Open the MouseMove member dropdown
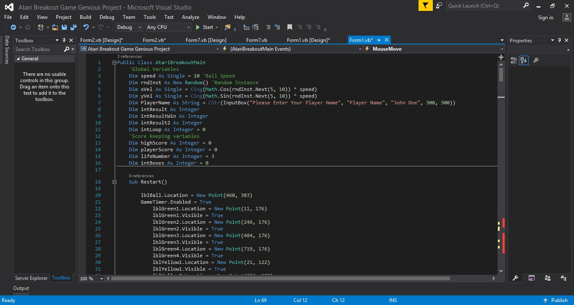Viewport: 574px width, 305px height. (x=434, y=49)
